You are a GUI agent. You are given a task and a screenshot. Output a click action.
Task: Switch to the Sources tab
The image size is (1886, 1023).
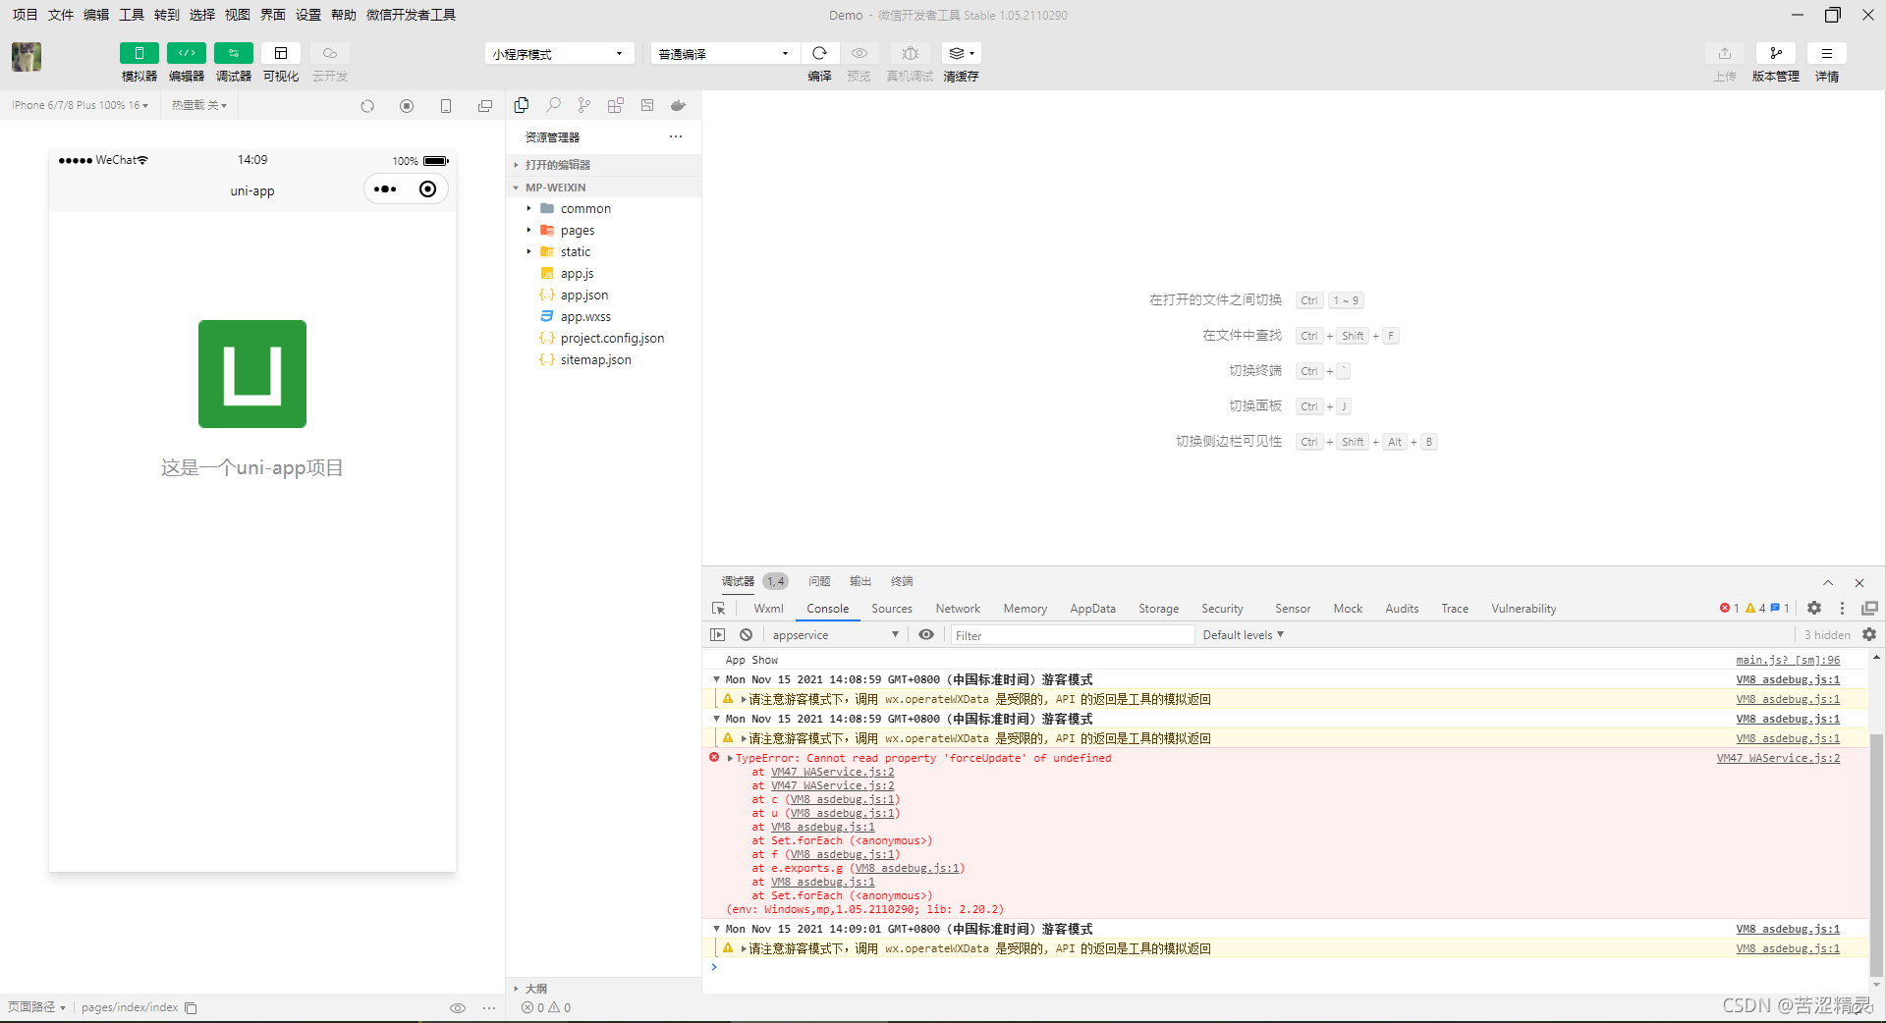pos(892,609)
